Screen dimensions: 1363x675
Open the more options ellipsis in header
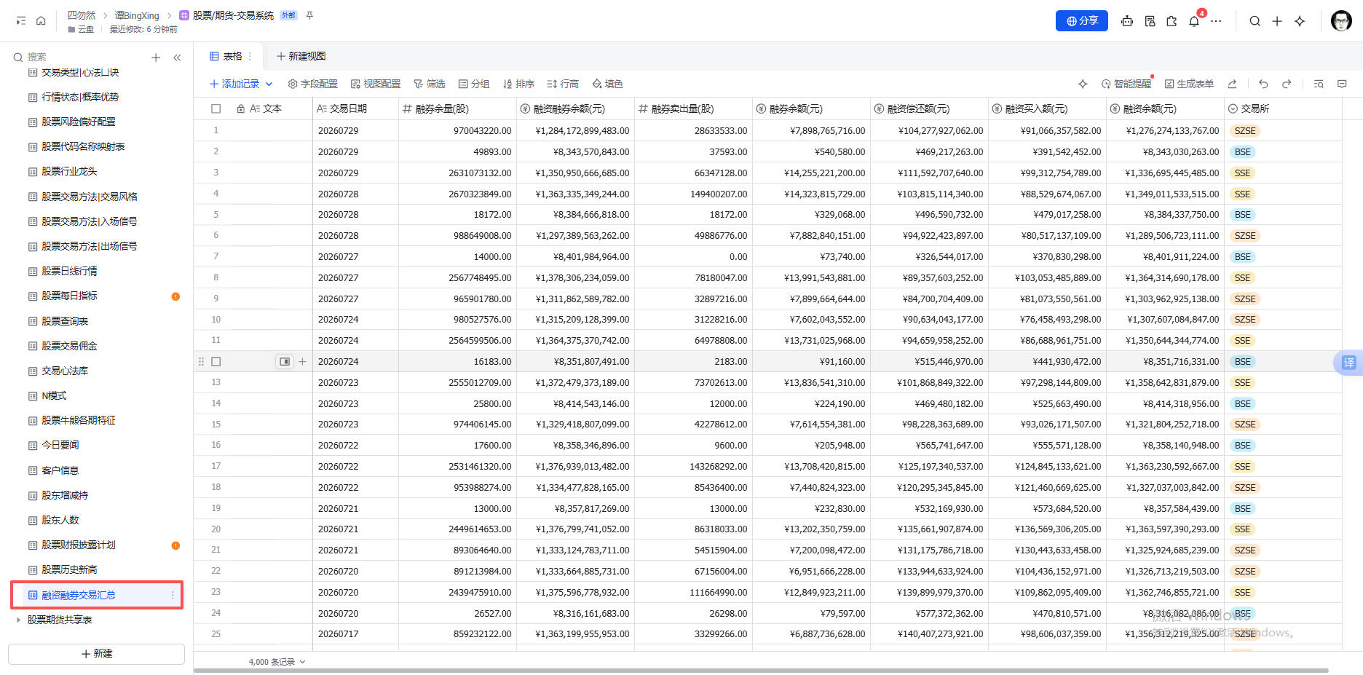[x=1216, y=21]
